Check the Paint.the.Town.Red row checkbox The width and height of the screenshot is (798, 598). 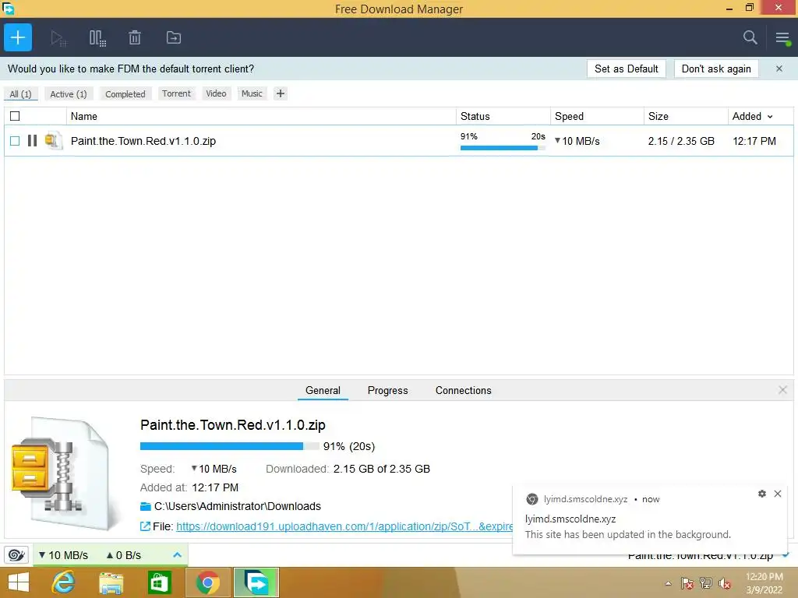click(x=16, y=141)
